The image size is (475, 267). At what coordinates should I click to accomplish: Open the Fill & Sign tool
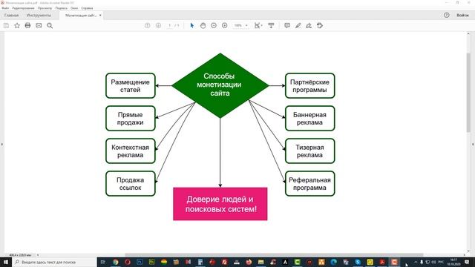pyautogui.click(x=309, y=25)
